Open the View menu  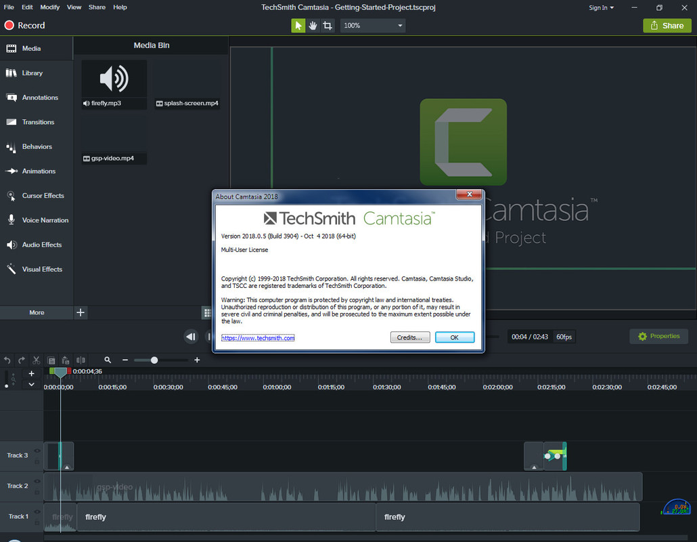[74, 7]
